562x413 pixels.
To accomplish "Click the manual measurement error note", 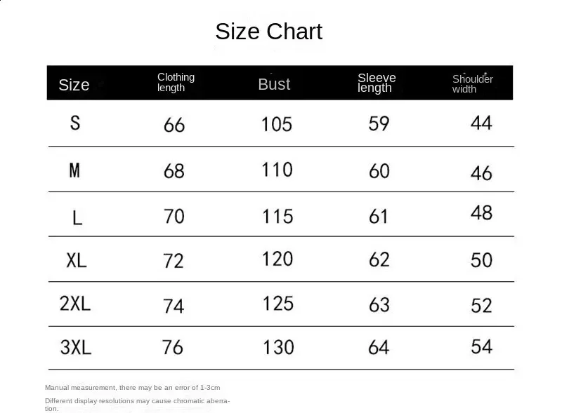I will coord(132,387).
